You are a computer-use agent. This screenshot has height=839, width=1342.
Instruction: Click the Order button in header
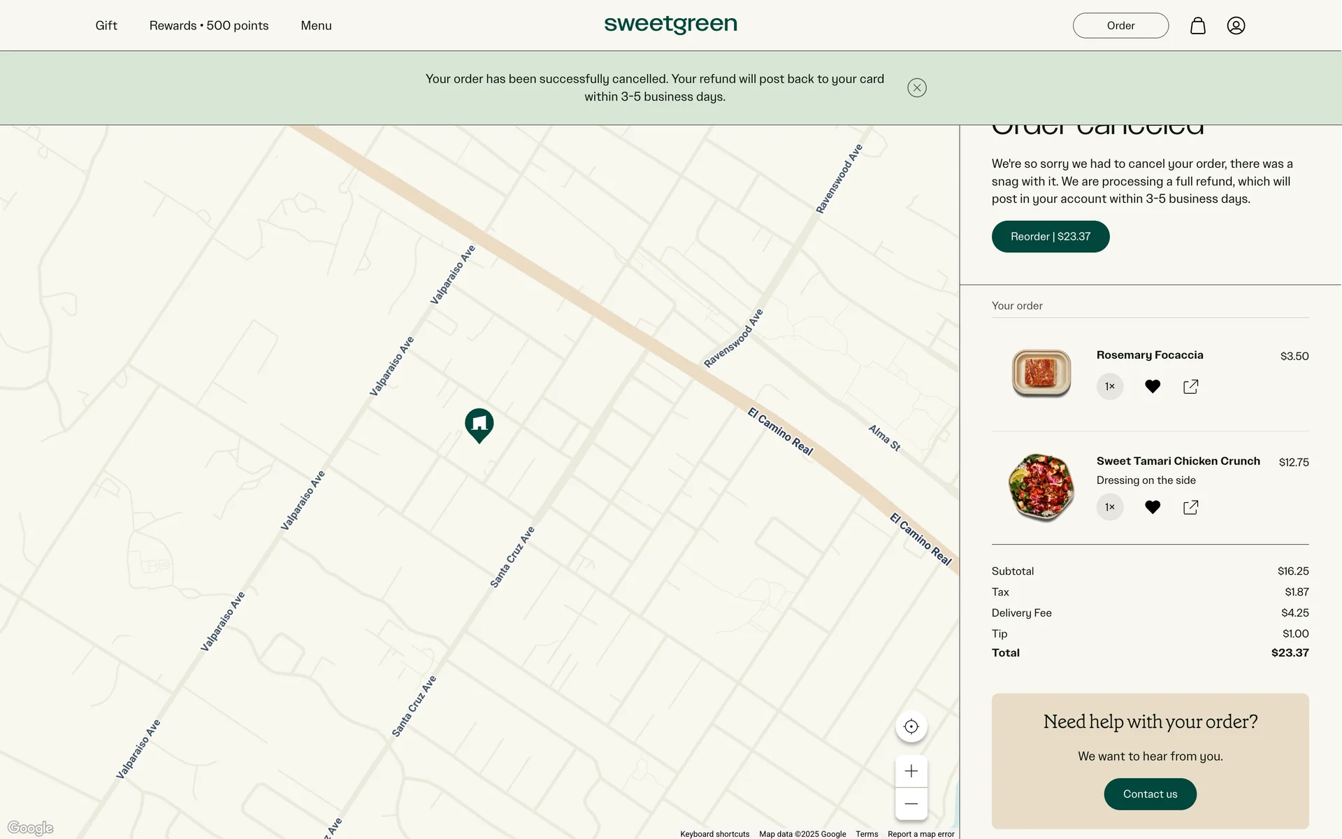[1120, 26]
